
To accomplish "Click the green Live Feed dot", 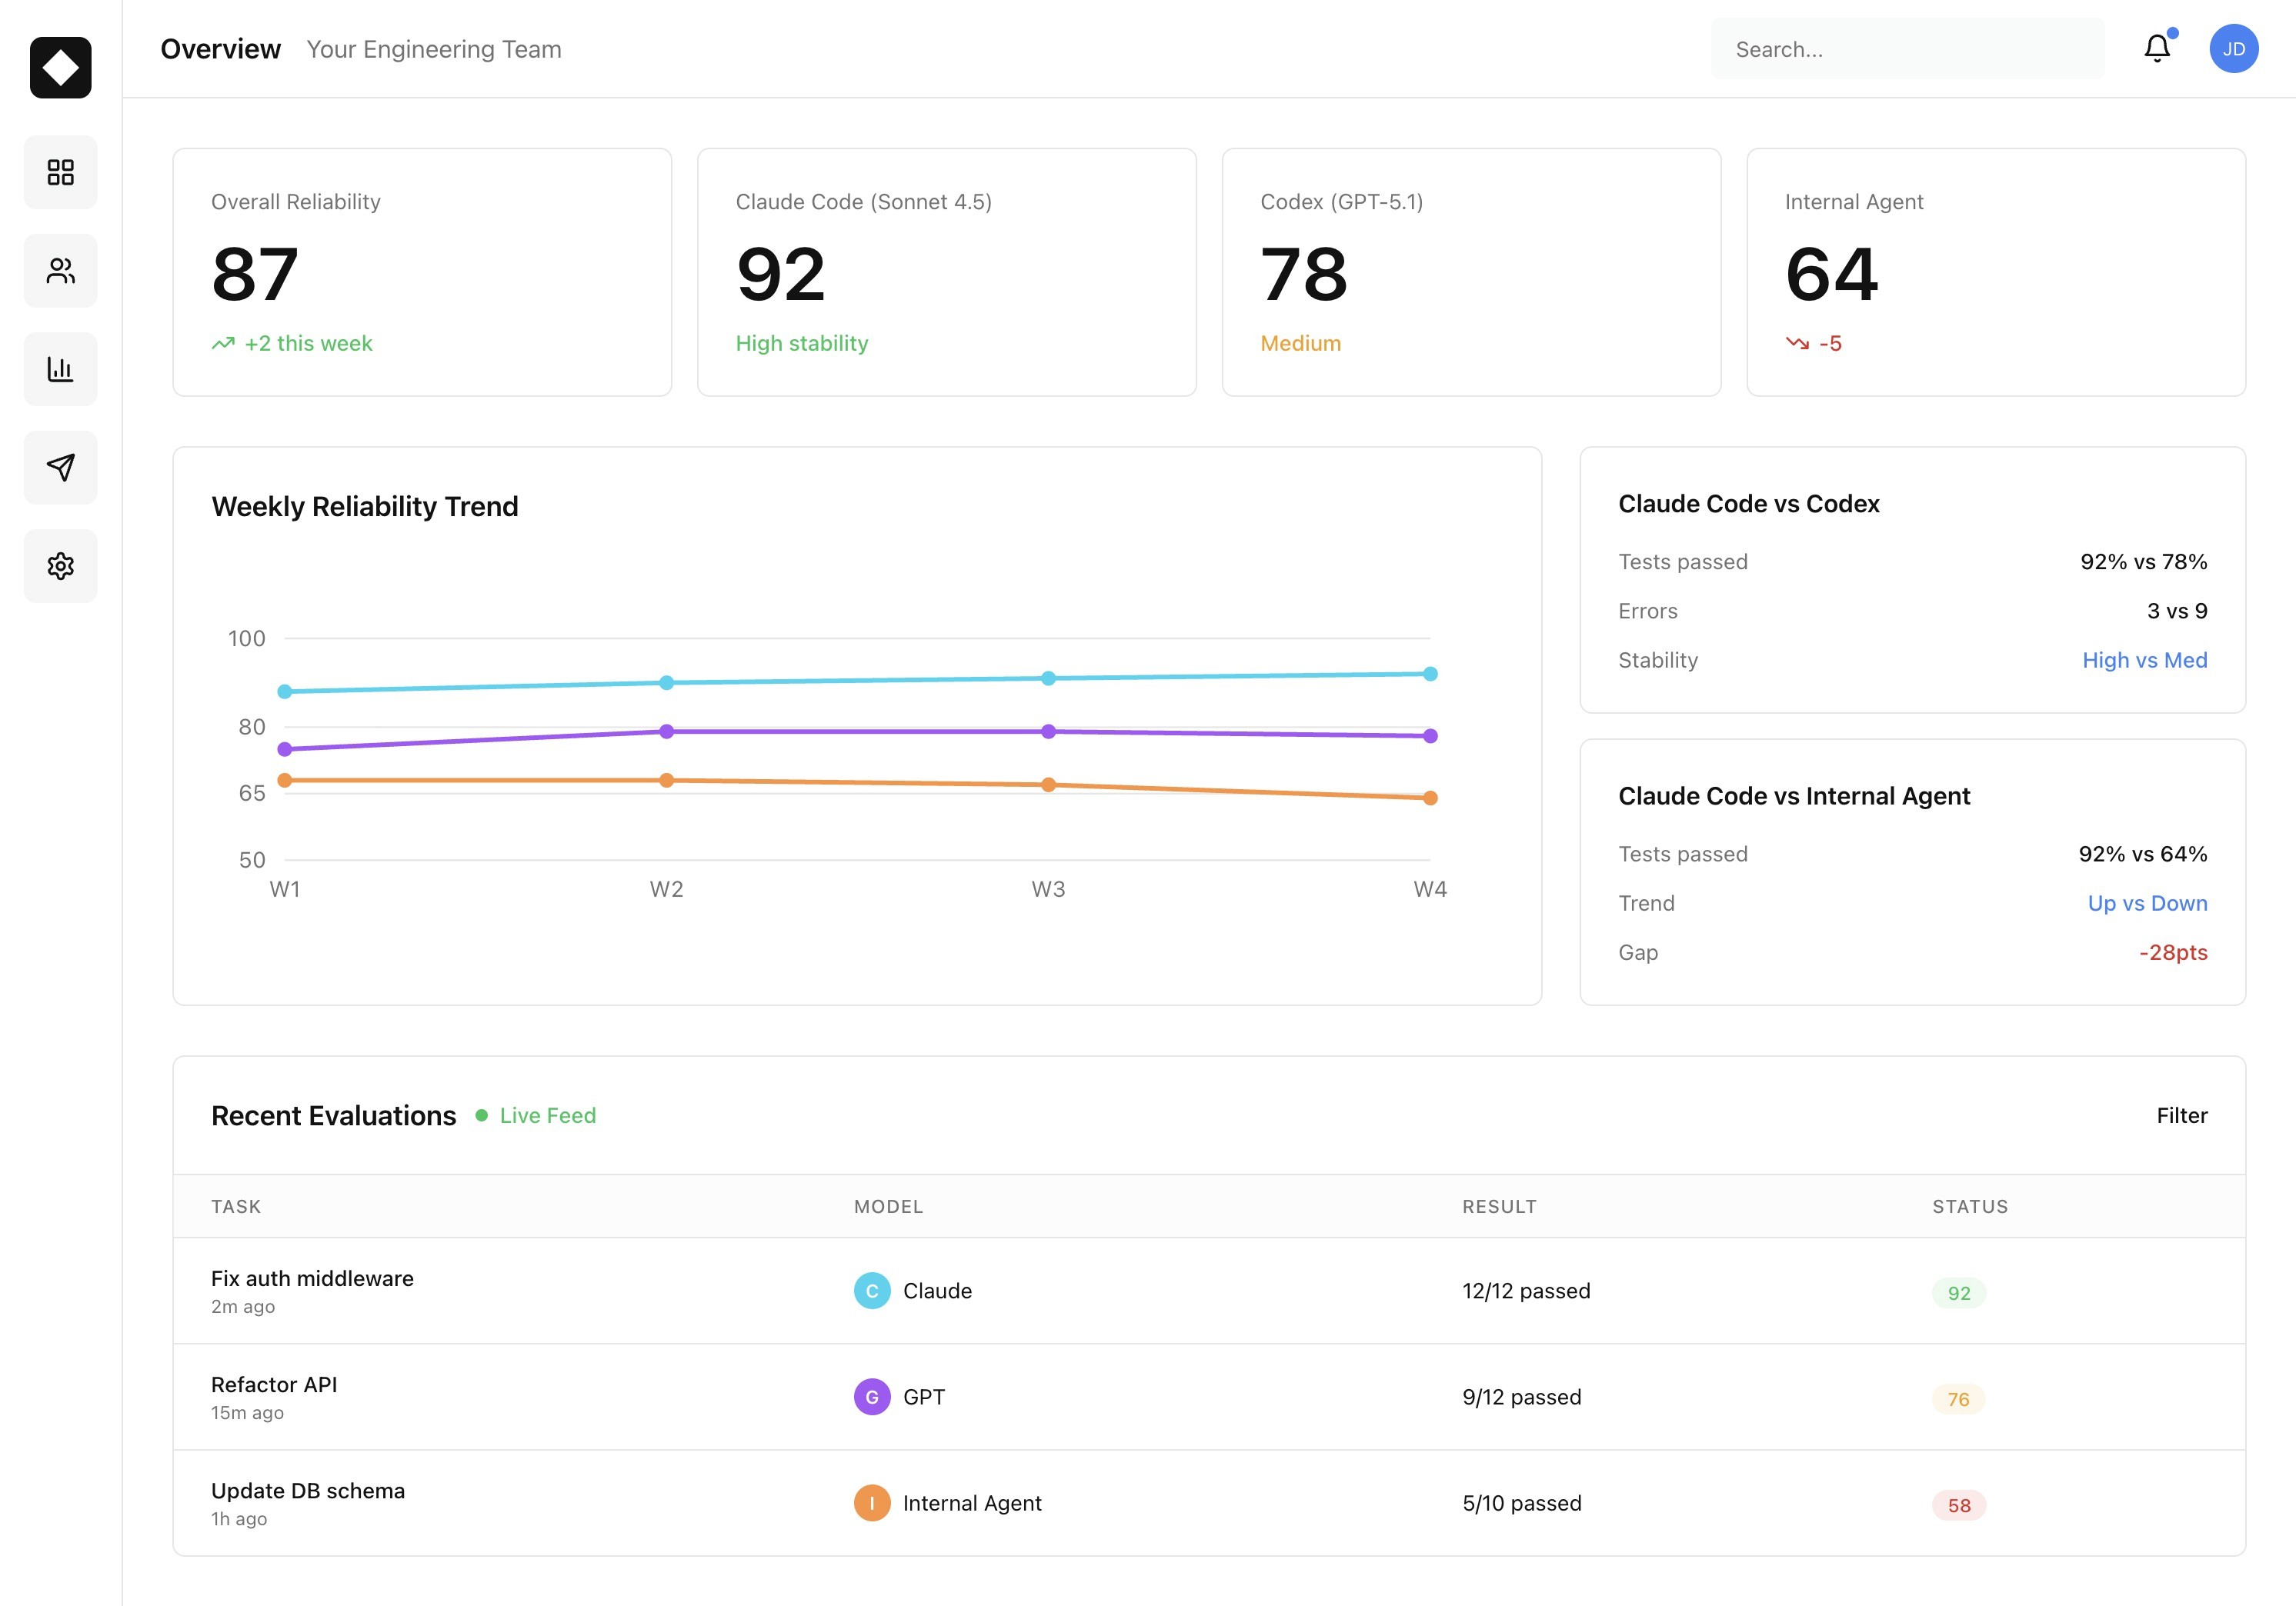I will (x=482, y=1115).
